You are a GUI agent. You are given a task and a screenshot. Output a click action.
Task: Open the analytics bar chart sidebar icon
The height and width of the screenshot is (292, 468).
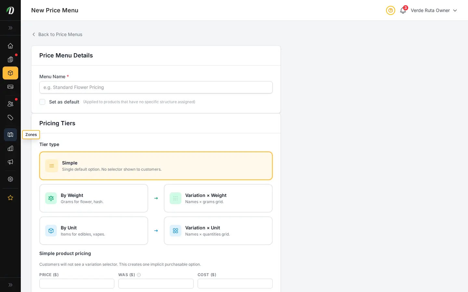[x=10, y=148]
